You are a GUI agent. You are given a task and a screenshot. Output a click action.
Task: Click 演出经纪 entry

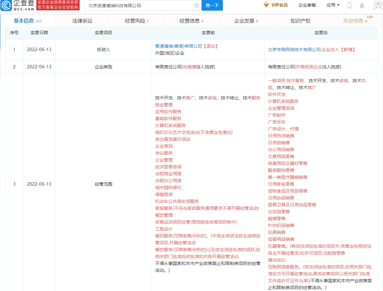tap(277, 260)
